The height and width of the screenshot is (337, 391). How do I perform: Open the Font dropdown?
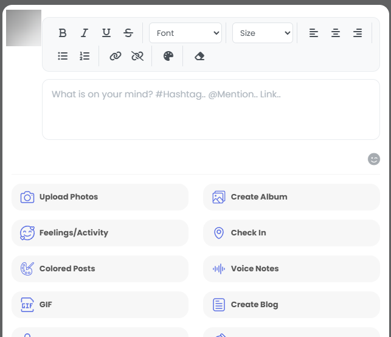[x=185, y=33]
